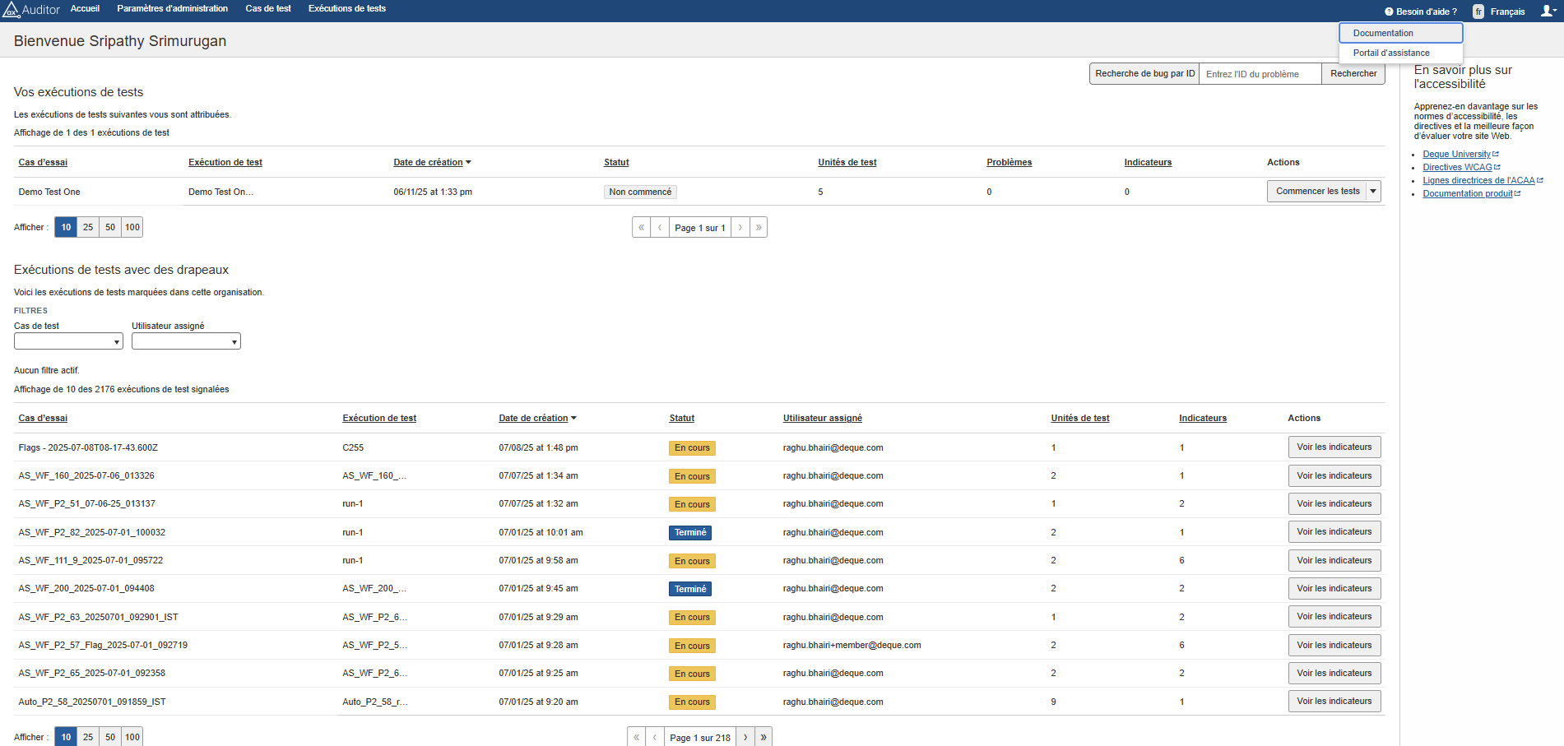Screen dimensions: 1564x746
Task: Open the user account menu icon
Action: (1548, 11)
